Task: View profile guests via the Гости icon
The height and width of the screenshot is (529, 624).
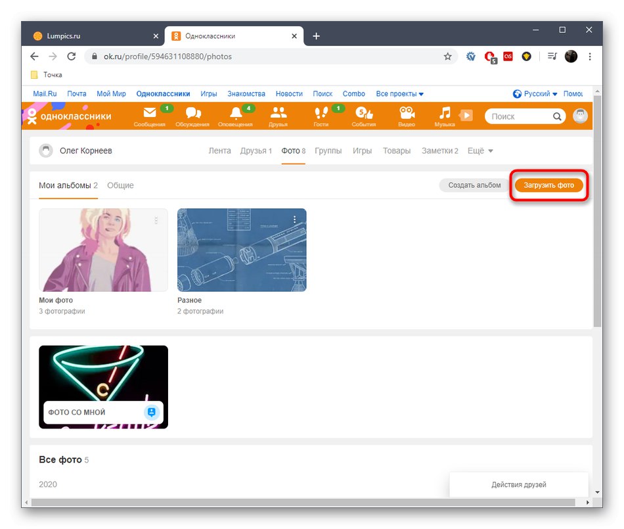Action: point(321,115)
